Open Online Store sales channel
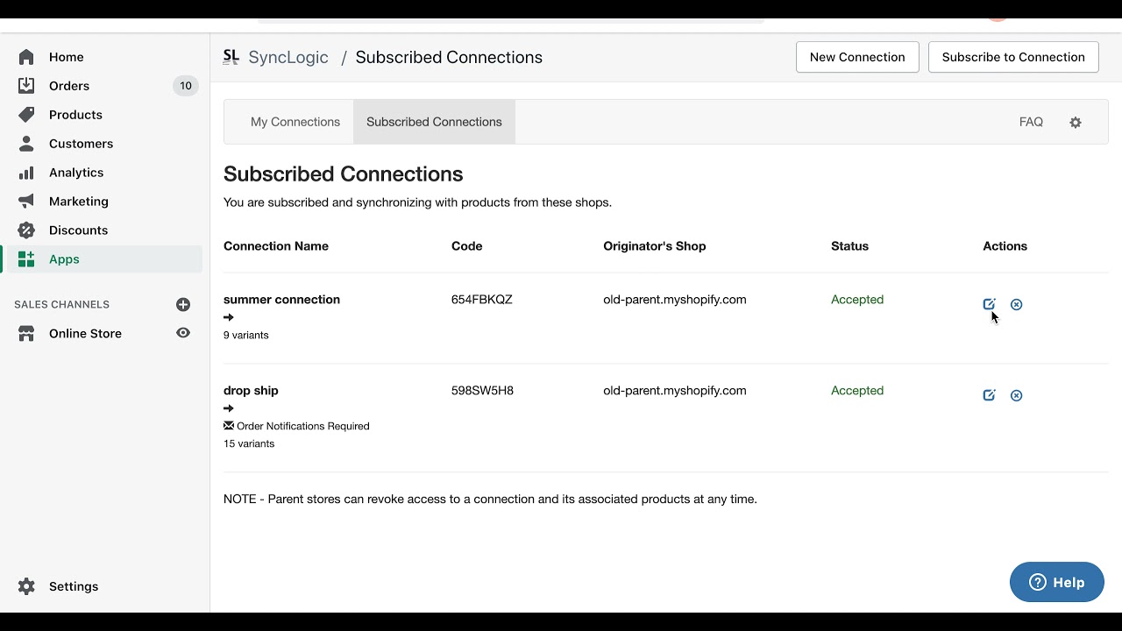 (85, 334)
